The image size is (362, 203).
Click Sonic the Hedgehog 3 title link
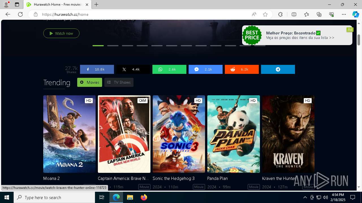pos(174,178)
